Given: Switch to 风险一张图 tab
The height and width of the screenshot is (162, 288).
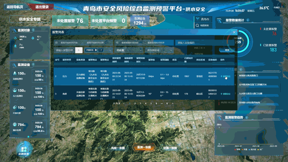Looking at the screenshot, I should (118, 148).
